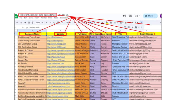Screen dimensions: 170x103
Task: Undo the last action
Action: point(21,23)
